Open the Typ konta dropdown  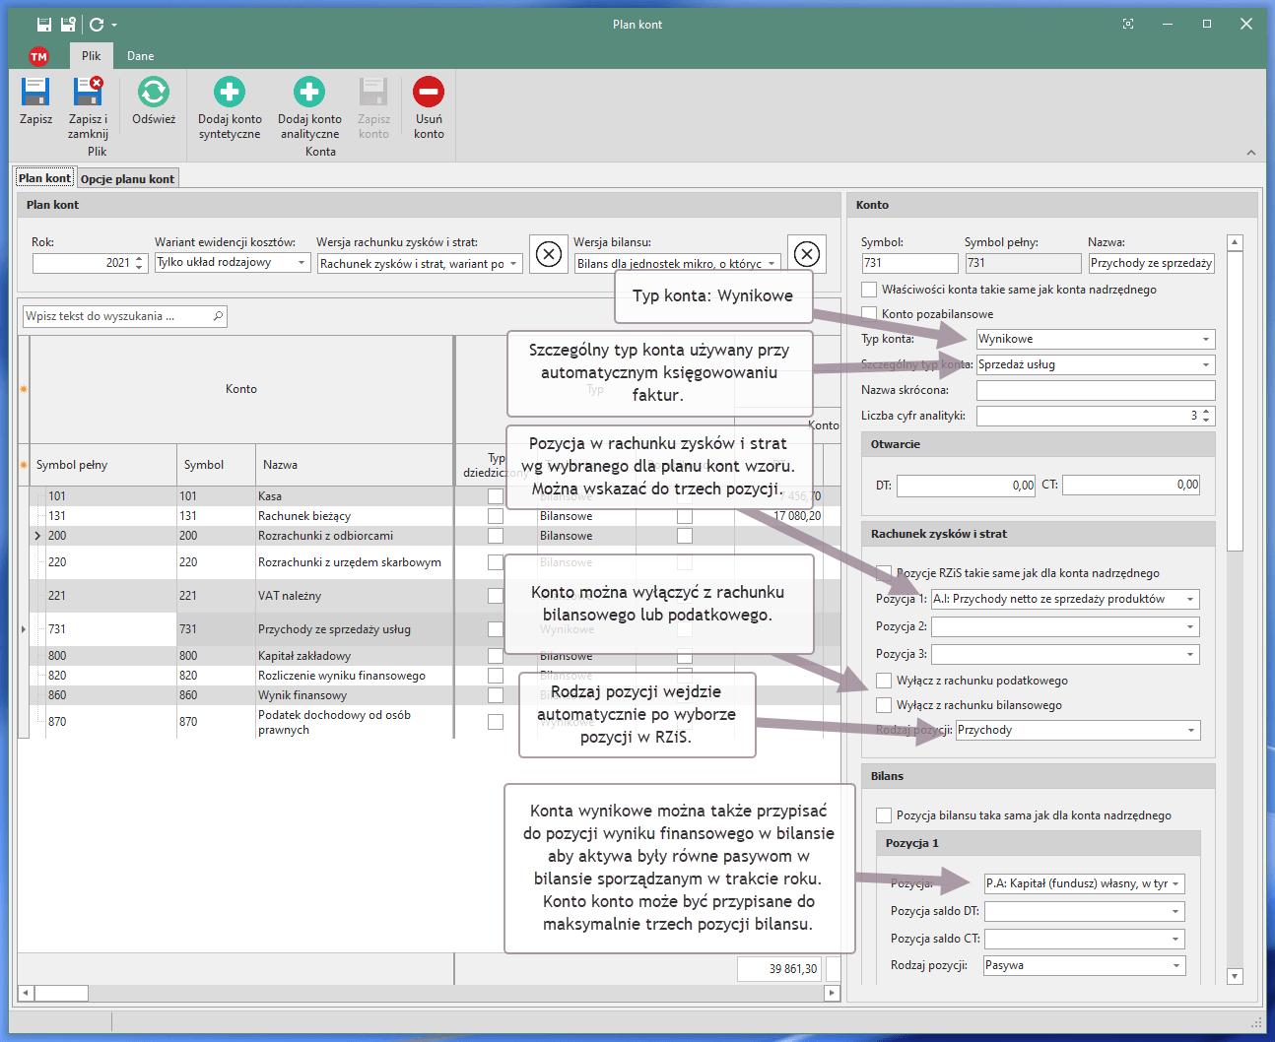click(1205, 339)
